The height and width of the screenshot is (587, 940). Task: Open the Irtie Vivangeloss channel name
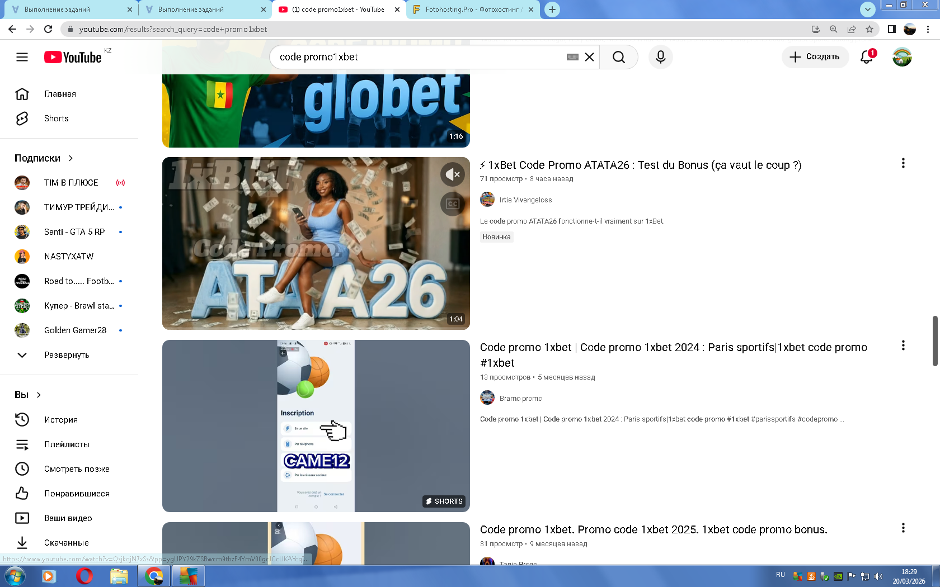[525, 200]
